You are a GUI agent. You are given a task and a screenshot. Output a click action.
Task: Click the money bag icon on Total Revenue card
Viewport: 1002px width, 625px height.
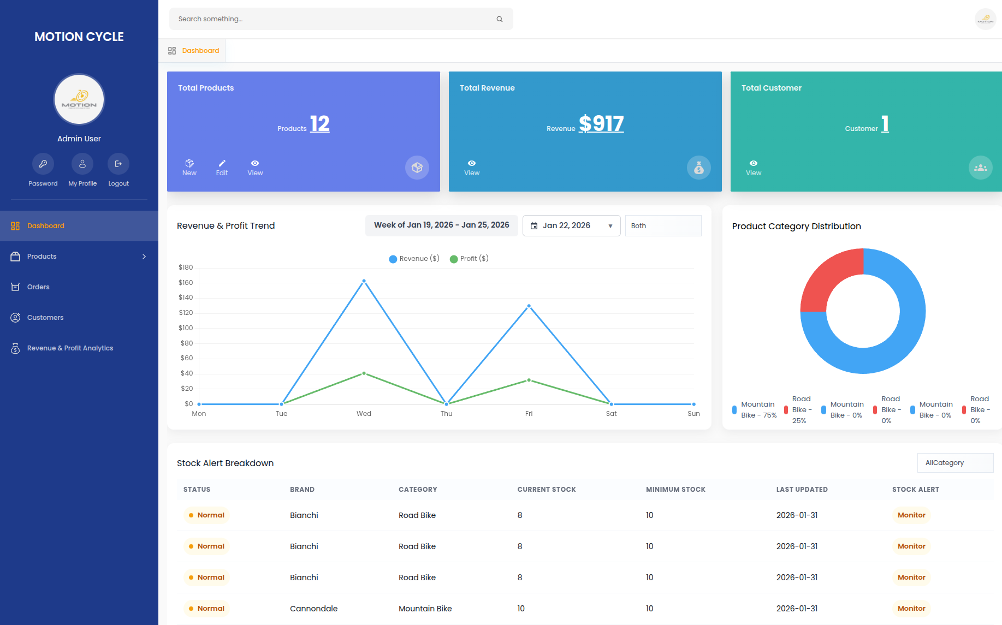point(699,168)
